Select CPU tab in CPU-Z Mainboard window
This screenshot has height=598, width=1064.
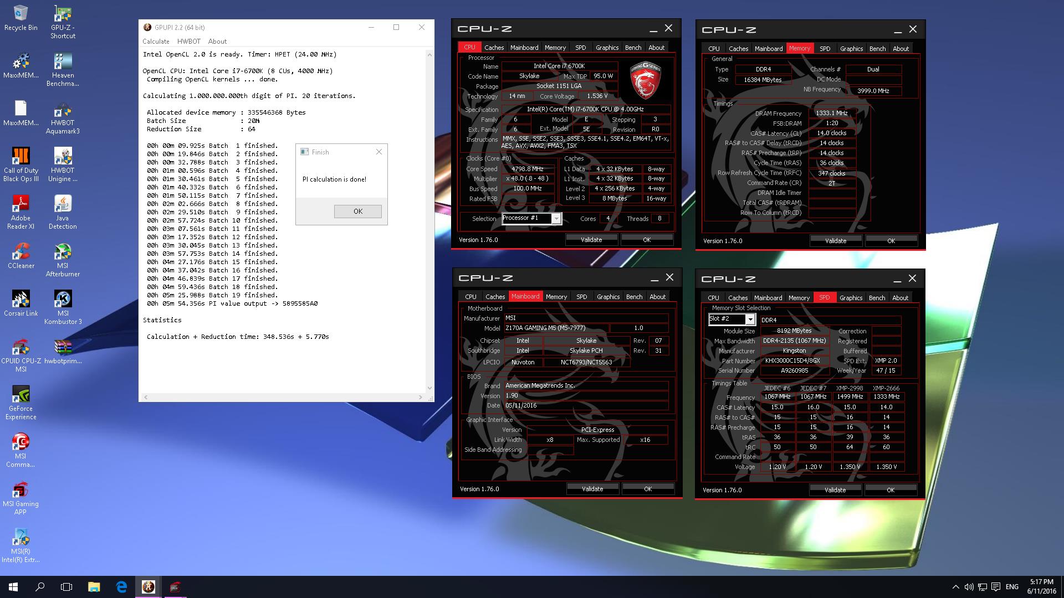470,297
